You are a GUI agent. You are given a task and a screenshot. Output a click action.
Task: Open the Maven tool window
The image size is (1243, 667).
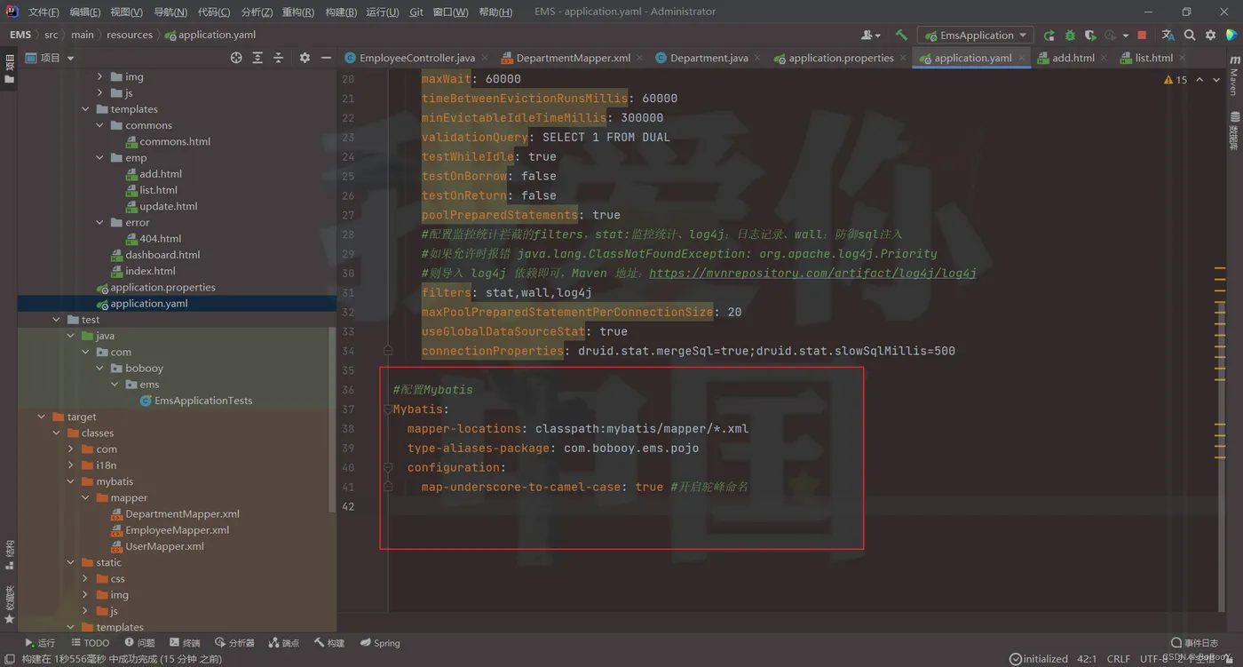tap(1234, 75)
